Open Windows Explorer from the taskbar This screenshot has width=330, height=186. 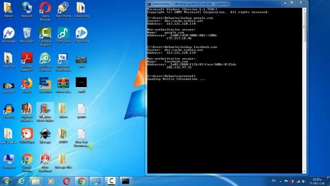coord(36,181)
